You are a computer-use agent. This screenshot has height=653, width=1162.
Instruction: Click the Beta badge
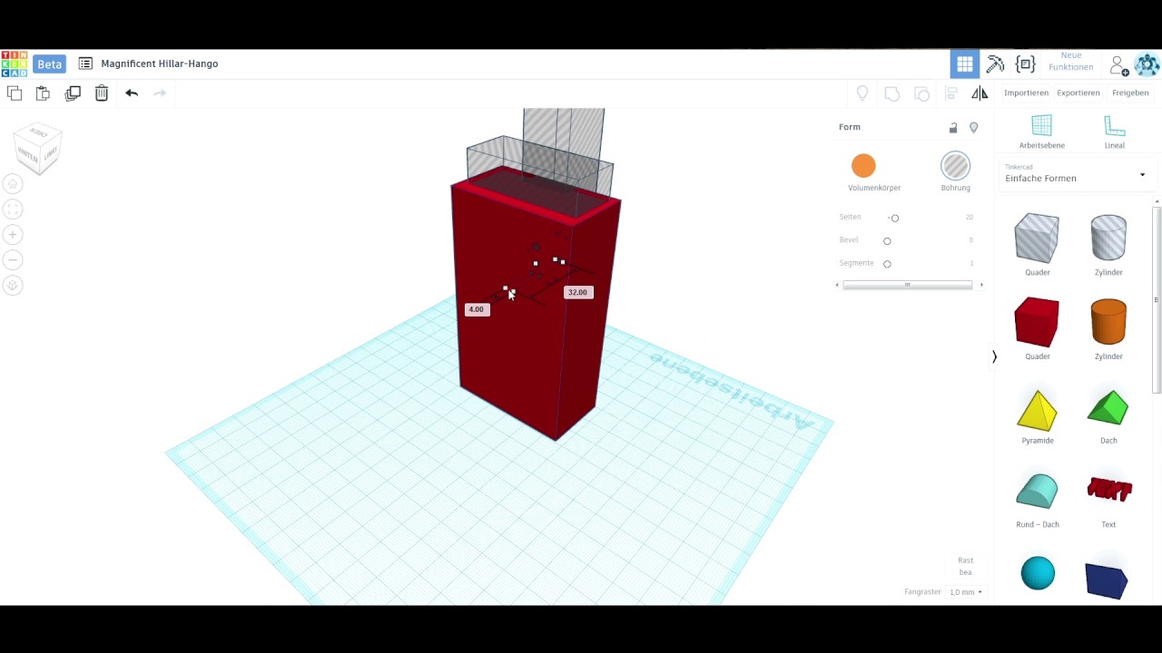[50, 63]
